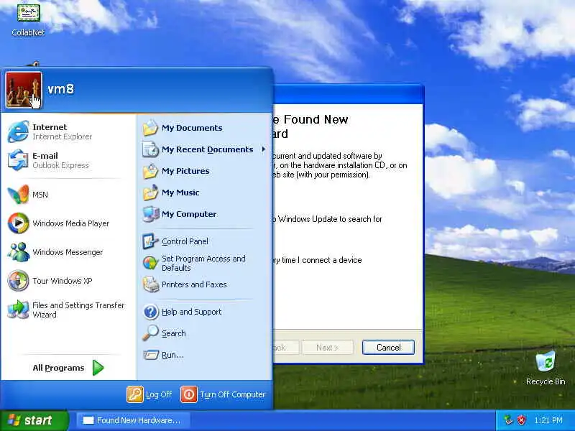Open Internet Explorer icon in Start menu
This screenshot has width=575, height=431.
[x=18, y=131]
